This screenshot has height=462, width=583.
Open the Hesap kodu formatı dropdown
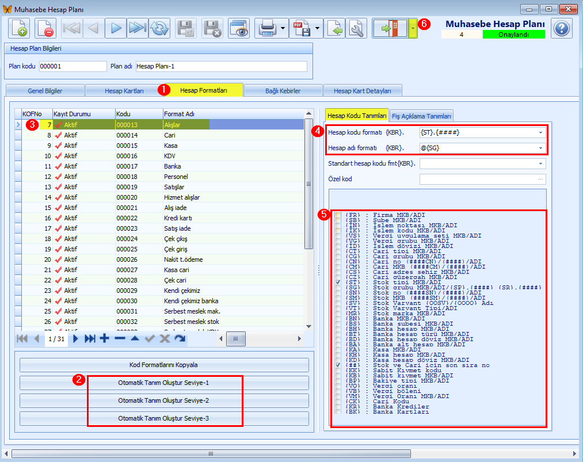pos(540,132)
